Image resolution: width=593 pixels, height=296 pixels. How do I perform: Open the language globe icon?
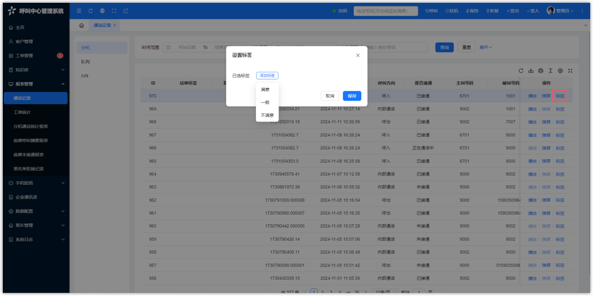coord(102,11)
